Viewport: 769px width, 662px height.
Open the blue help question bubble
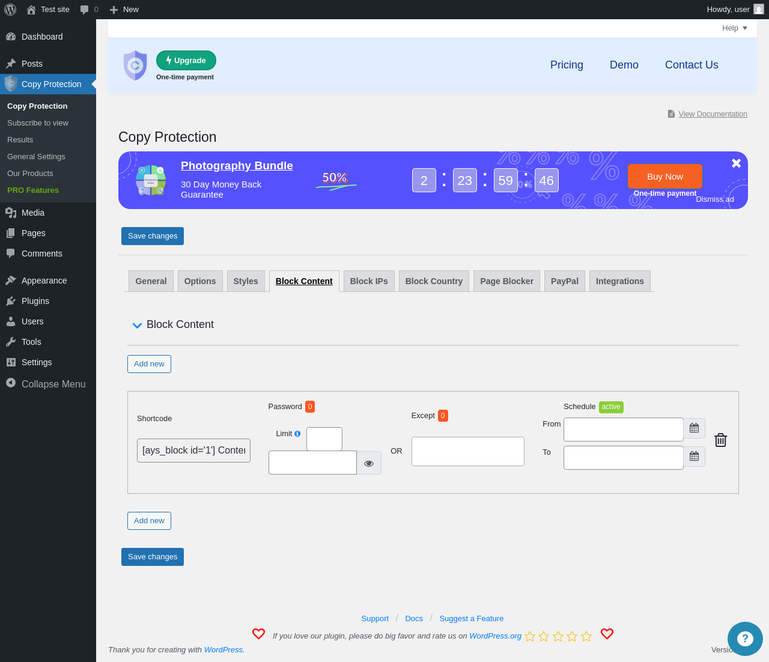coord(745,639)
